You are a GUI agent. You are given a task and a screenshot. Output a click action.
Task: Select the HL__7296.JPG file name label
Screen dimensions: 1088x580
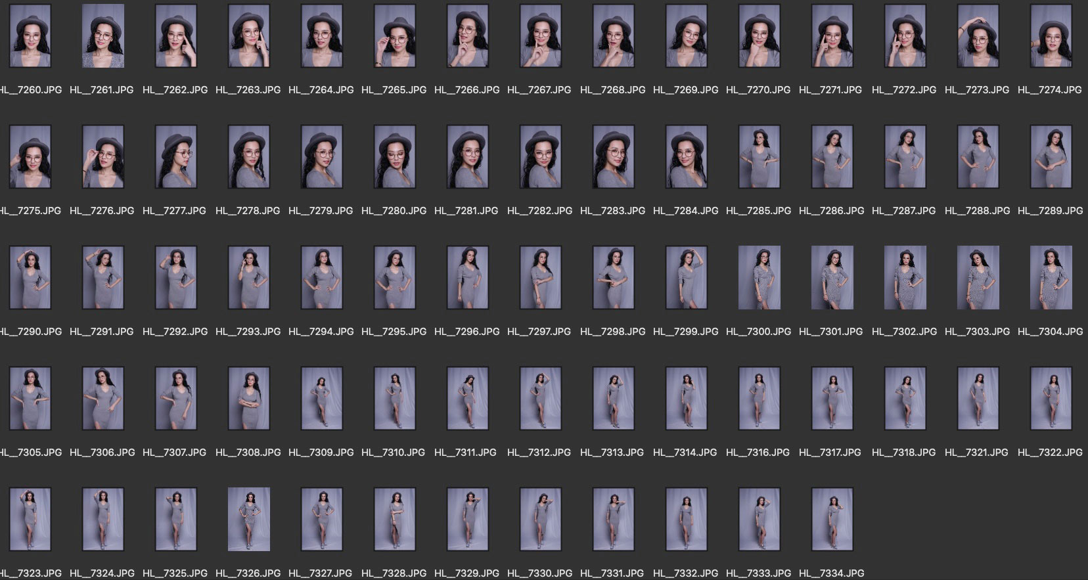pos(466,332)
